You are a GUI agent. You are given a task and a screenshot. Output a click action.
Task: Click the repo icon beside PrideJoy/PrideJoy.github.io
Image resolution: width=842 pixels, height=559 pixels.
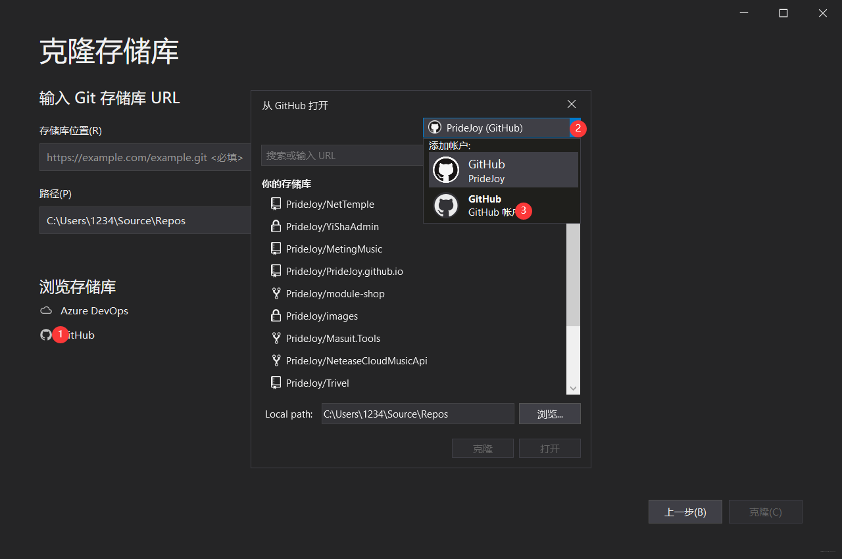(276, 271)
